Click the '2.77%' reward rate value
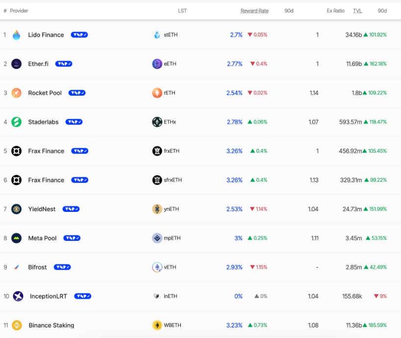The height and width of the screenshot is (338, 401). tap(234, 64)
